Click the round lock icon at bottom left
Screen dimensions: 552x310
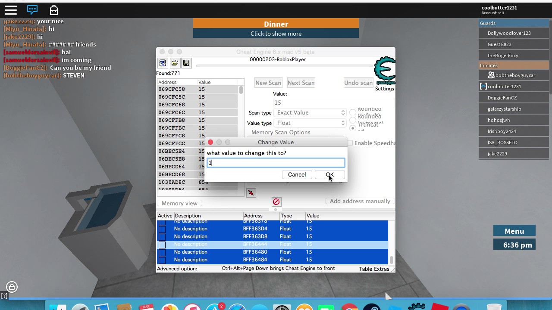[x=12, y=287]
